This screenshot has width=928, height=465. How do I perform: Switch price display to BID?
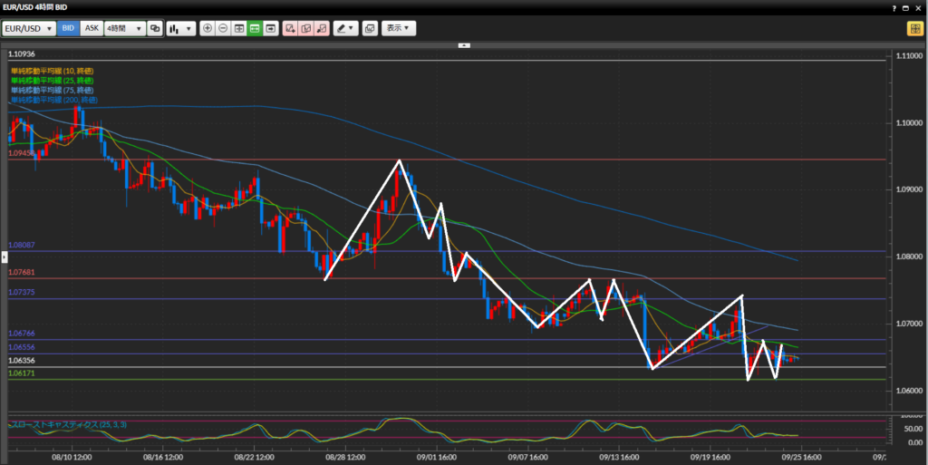pyautogui.click(x=68, y=28)
